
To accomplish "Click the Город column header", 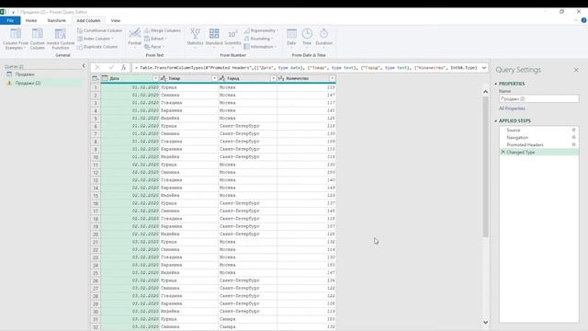I will pyautogui.click(x=247, y=78).
